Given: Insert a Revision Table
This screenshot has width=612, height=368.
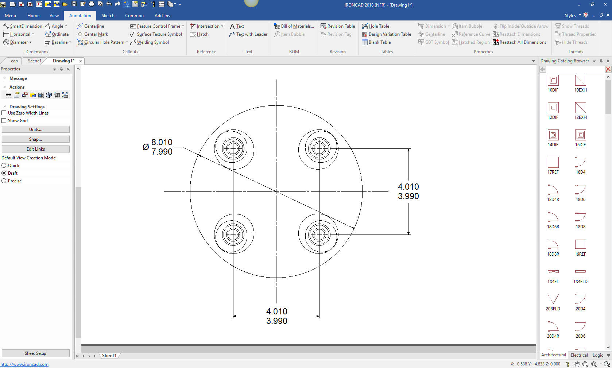Looking at the screenshot, I should (338, 26).
